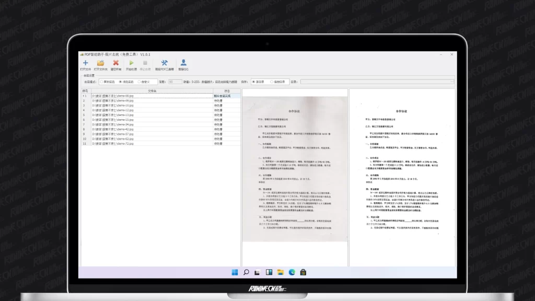Select the 自定义 (custom) mode radio button

coord(139,82)
